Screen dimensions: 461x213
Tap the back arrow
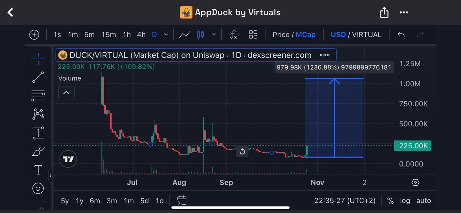tap(11, 12)
